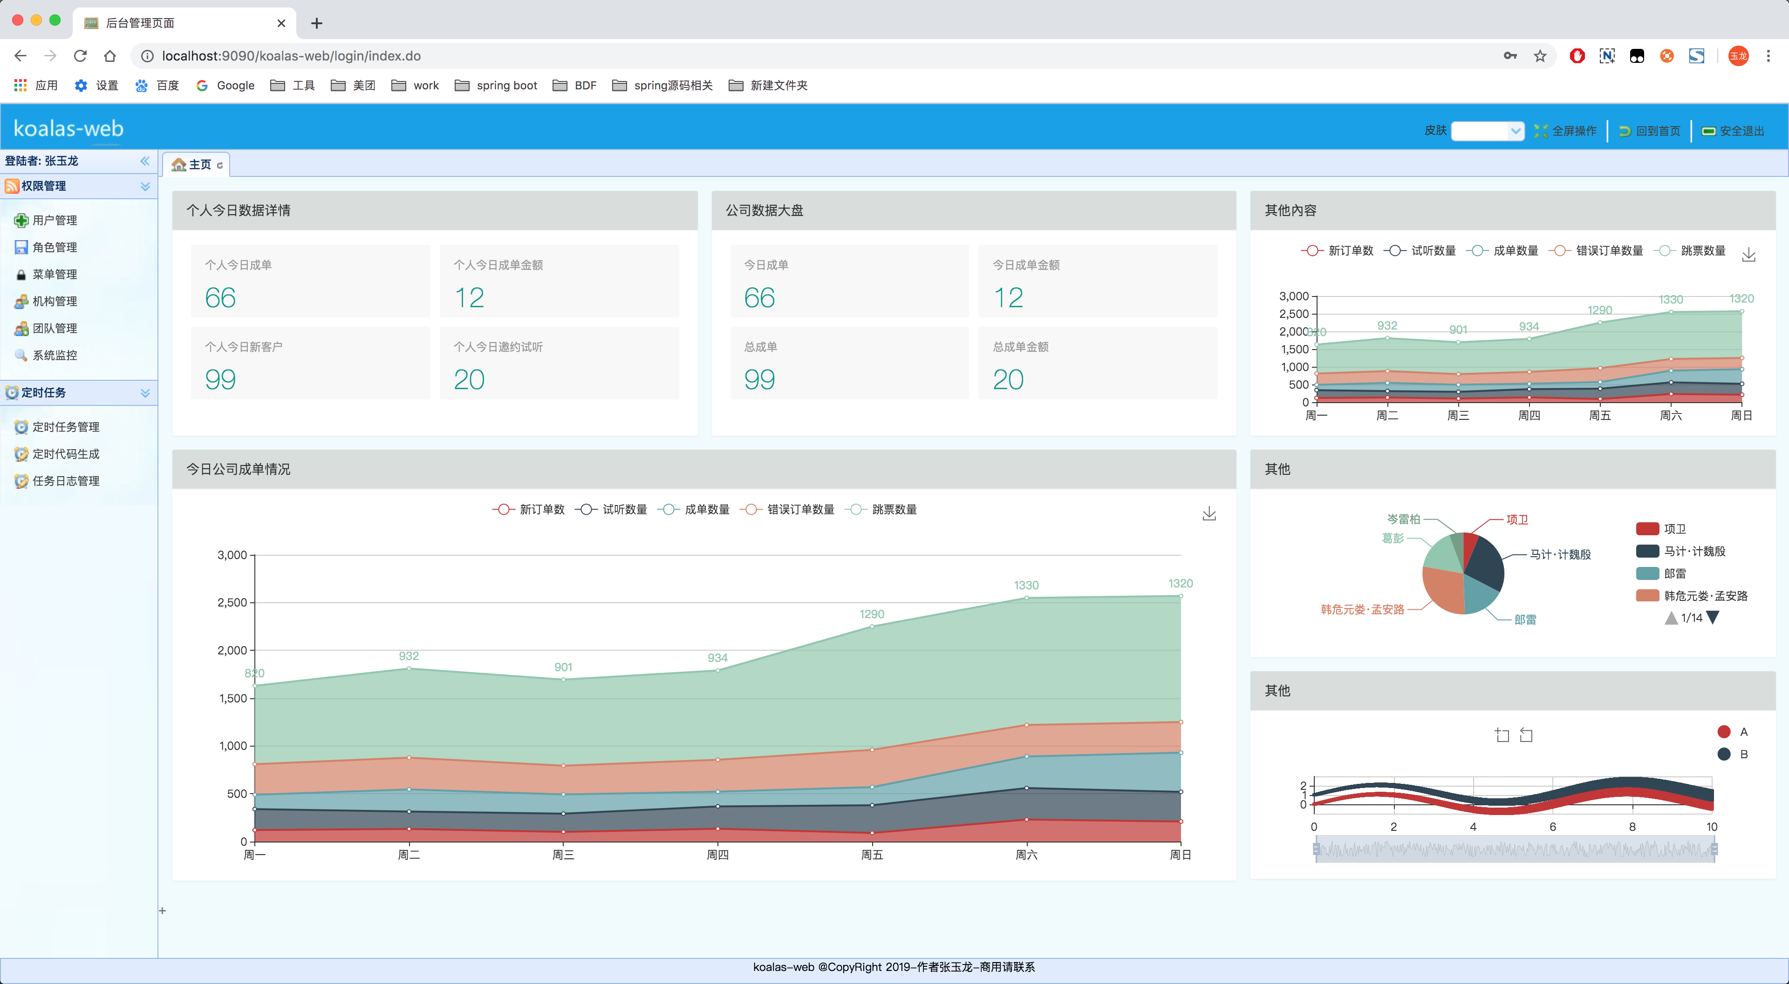Open the Google bookmark
Viewport: 1789px width, 984px height.
pos(225,85)
